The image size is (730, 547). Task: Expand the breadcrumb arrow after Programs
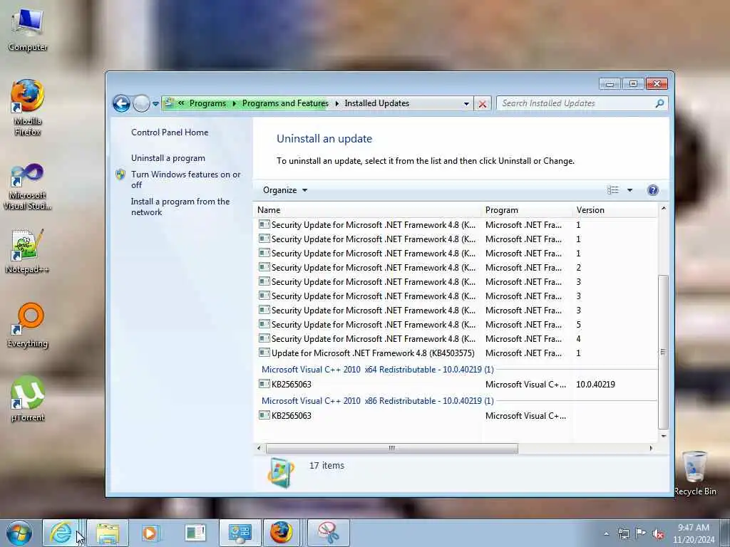[x=234, y=103]
